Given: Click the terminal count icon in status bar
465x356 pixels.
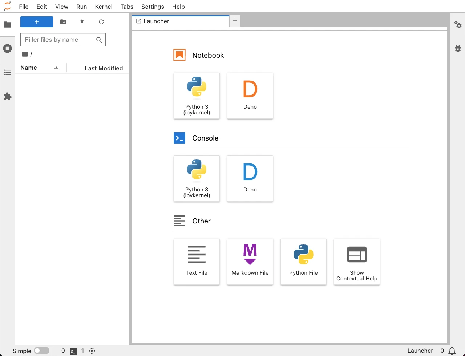Looking at the screenshot, I should coord(74,351).
